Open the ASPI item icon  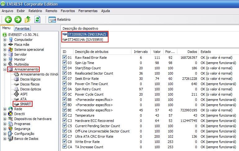tap(16, 94)
